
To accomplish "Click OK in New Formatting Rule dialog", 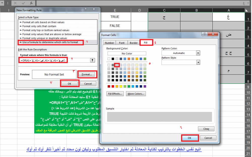I will click(x=70, y=84).
